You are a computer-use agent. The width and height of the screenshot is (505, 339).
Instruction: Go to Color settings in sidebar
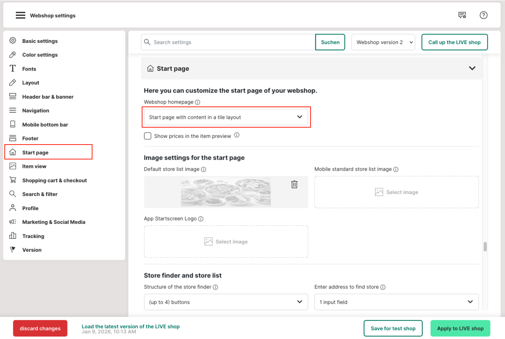click(x=40, y=55)
